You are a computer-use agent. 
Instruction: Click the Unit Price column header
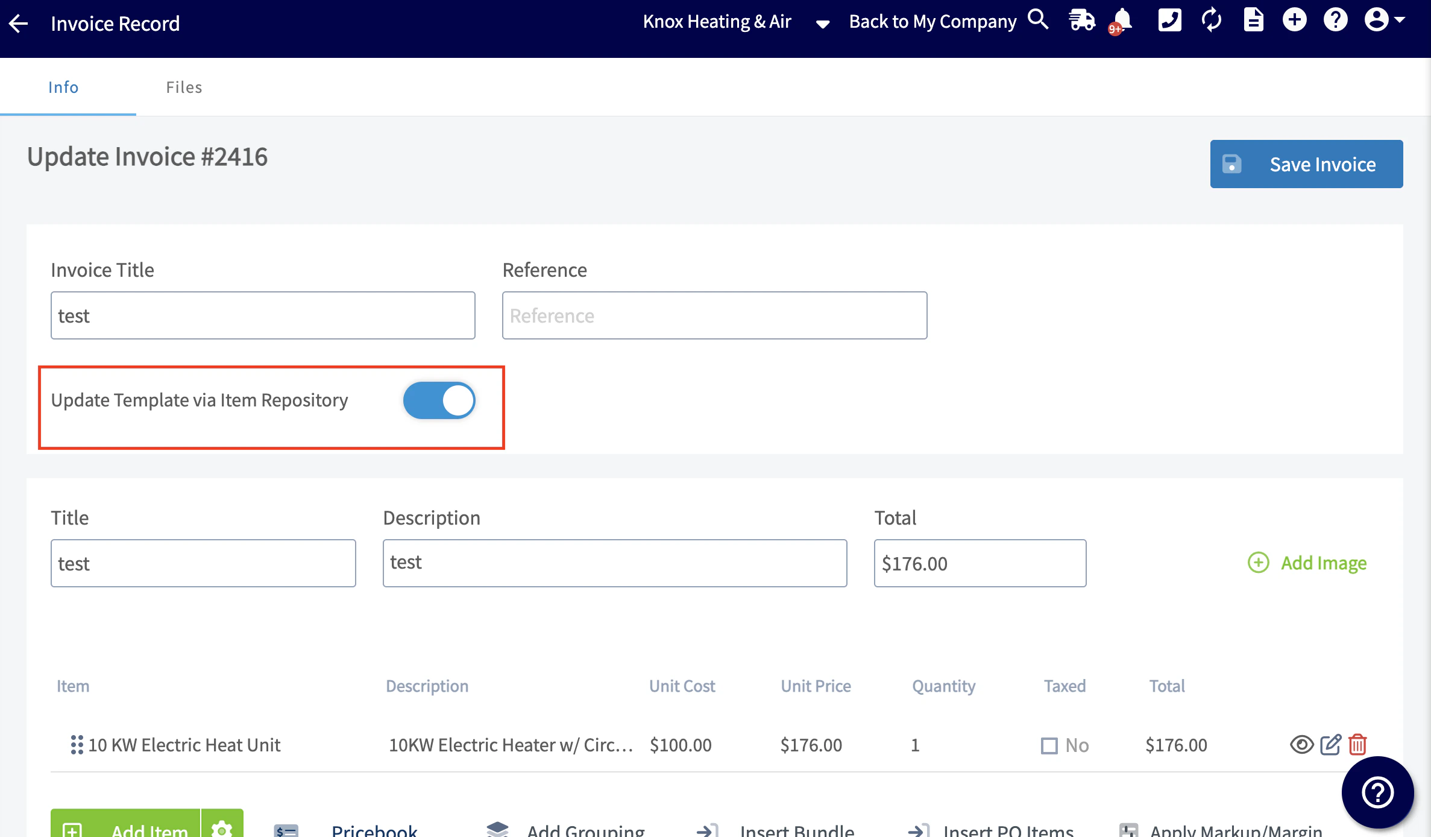[816, 686]
